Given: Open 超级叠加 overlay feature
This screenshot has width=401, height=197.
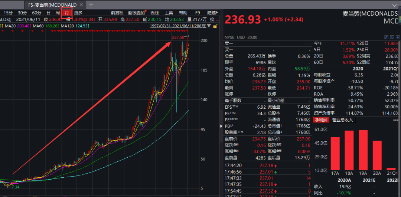Looking at the screenshot, I should (136, 13).
